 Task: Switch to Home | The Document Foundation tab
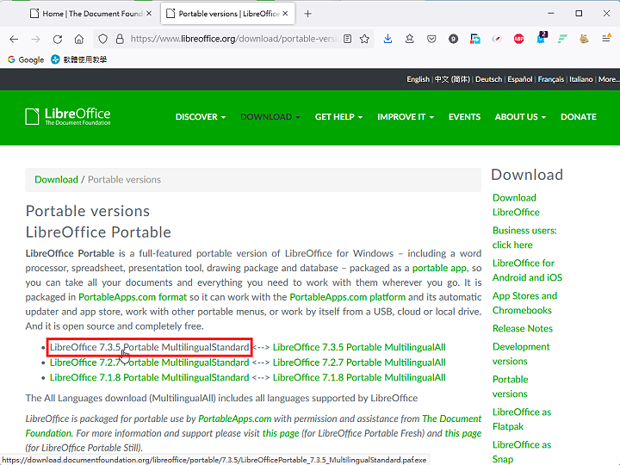[91, 14]
